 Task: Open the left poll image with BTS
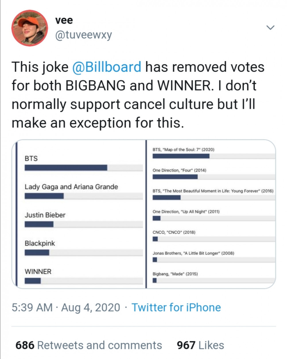(79, 214)
